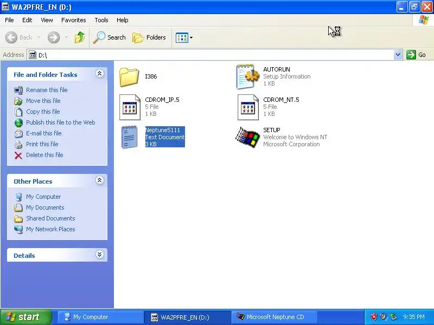Go to My Network Places link

point(50,229)
